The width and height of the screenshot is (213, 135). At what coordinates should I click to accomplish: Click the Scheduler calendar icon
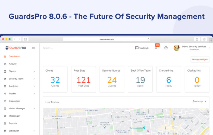coord(5,131)
